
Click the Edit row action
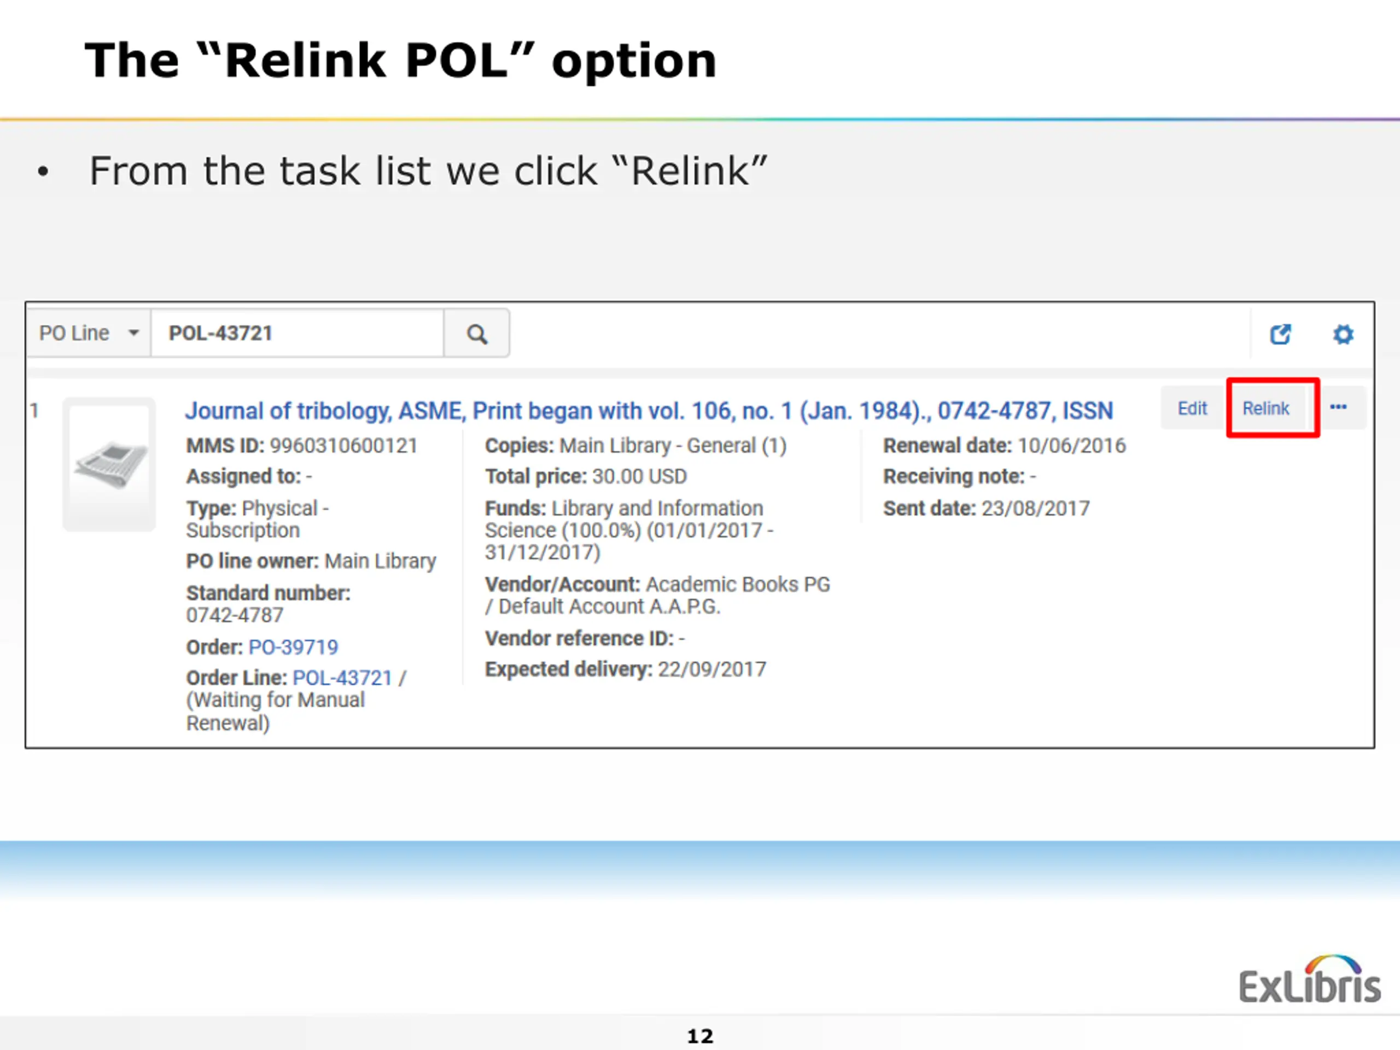(1192, 408)
